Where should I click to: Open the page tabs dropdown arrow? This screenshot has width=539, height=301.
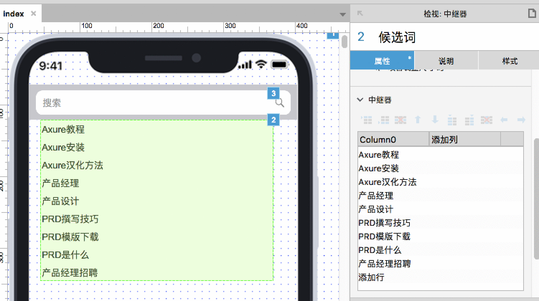point(343,15)
